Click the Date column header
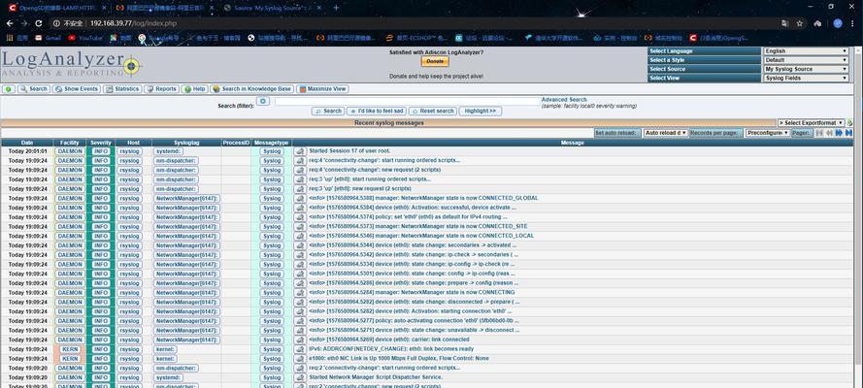This screenshot has height=388, width=863. 27,143
